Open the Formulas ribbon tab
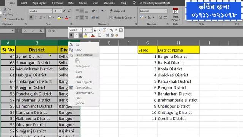Screen dimensions: 243x137 [57, 3]
